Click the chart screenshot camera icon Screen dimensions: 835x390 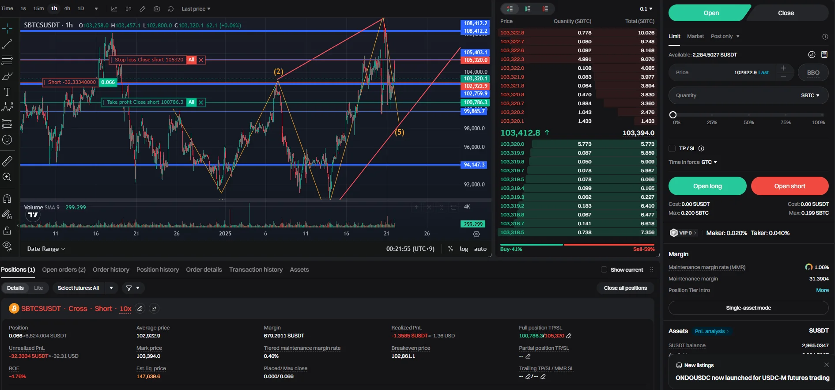[157, 9]
